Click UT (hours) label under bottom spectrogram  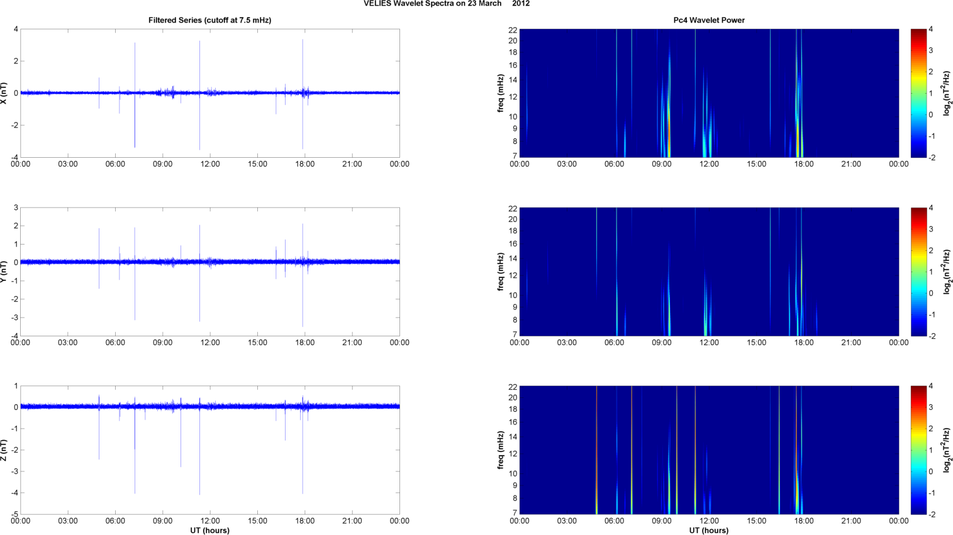pyautogui.click(x=708, y=531)
